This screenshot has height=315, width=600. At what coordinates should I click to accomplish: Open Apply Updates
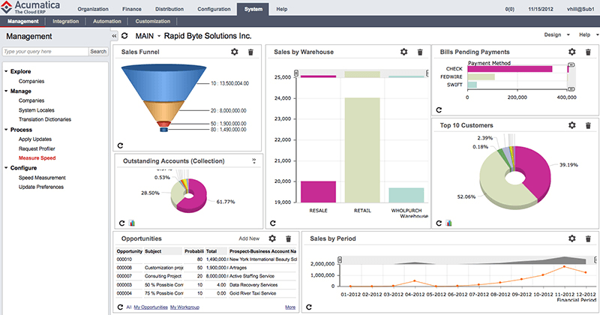click(x=35, y=139)
